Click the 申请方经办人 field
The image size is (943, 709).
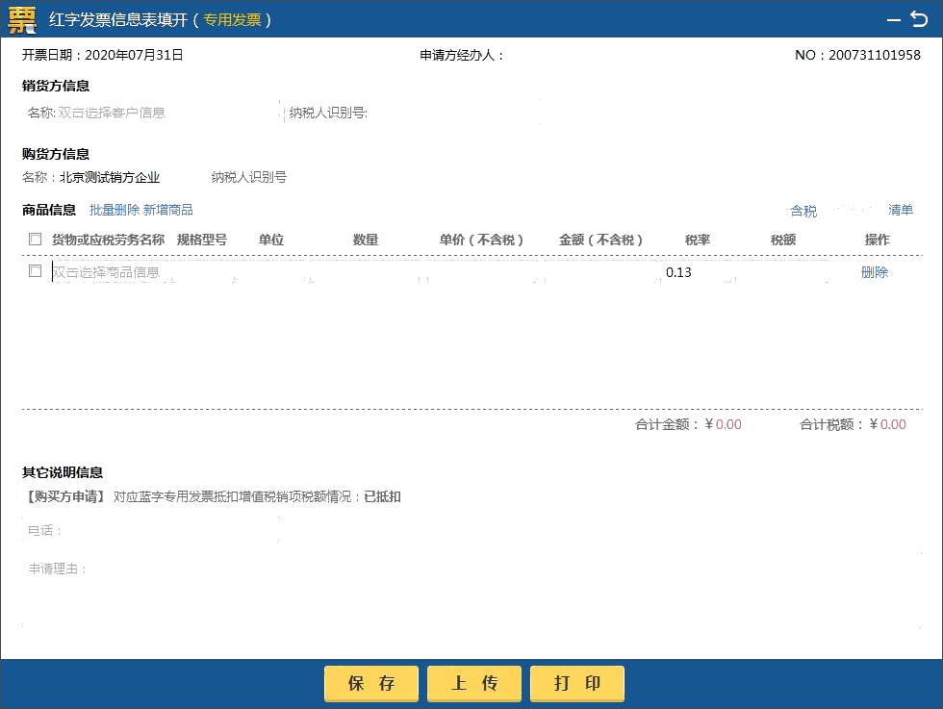click(461, 56)
